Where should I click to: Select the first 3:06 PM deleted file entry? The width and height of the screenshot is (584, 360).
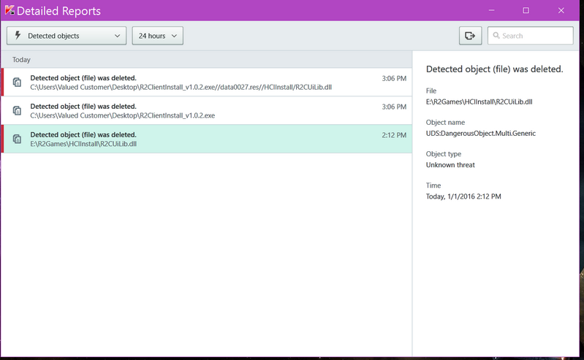(x=205, y=83)
